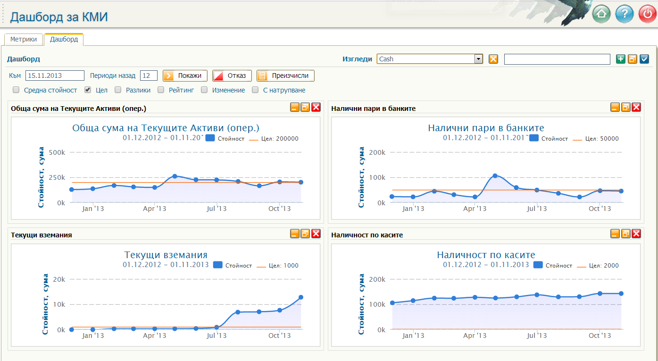Maximize the Наличност по касите panel

tap(625, 234)
